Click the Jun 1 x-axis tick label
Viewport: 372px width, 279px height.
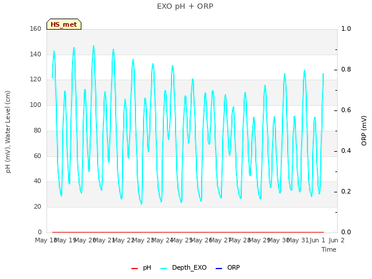(317, 240)
